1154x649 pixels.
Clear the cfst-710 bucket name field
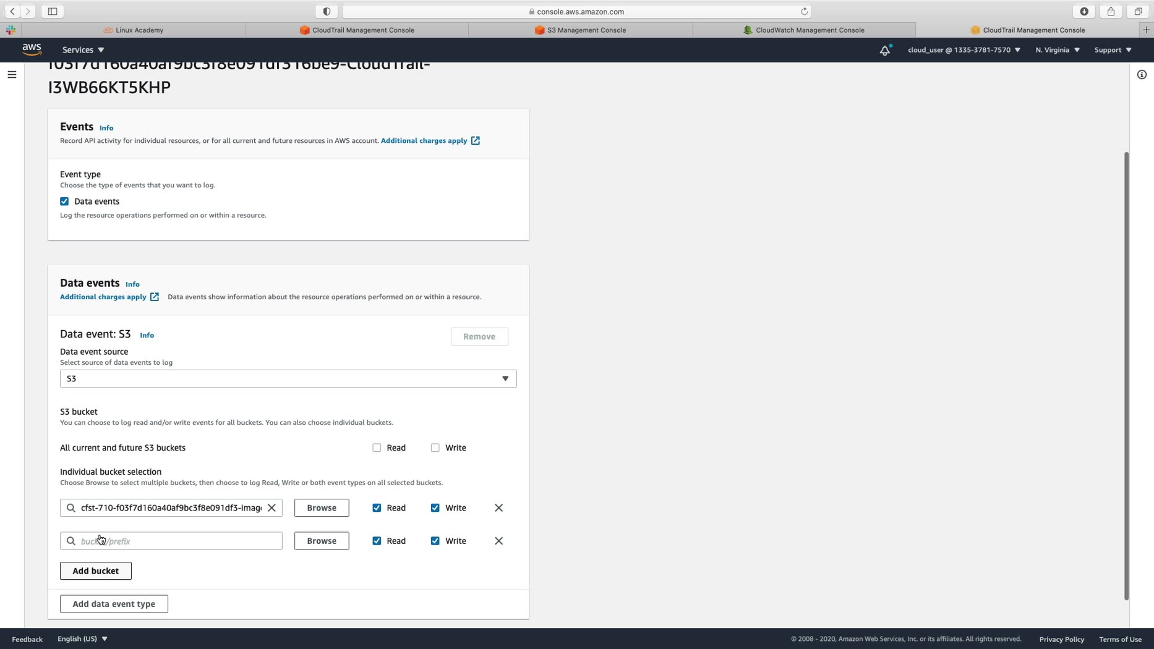(271, 508)
